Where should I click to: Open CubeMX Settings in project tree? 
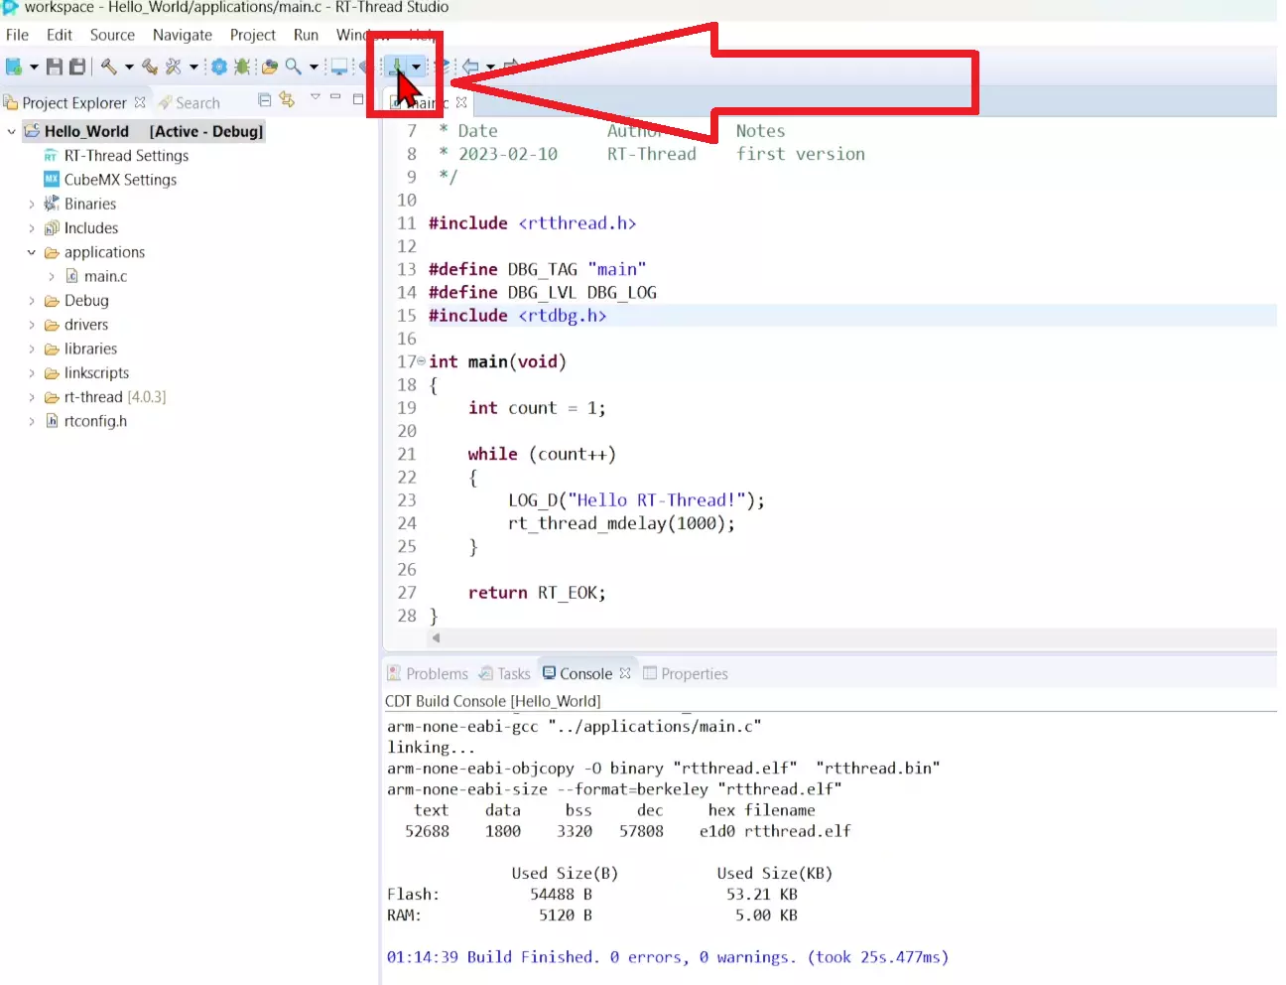tap(120, 180)
